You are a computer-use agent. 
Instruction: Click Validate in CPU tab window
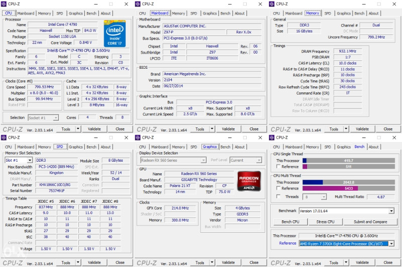[94, 129]
